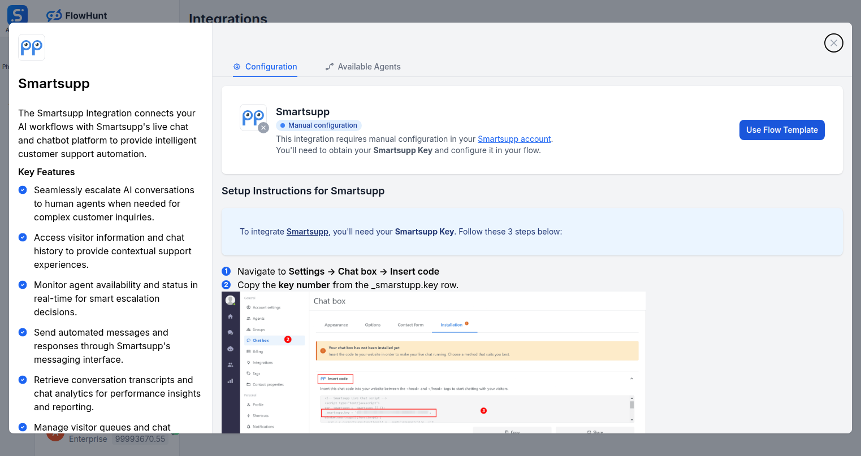Click the gear icon on the Configuration tab
This screenshot has width=861, height=456.
(236, 66)
